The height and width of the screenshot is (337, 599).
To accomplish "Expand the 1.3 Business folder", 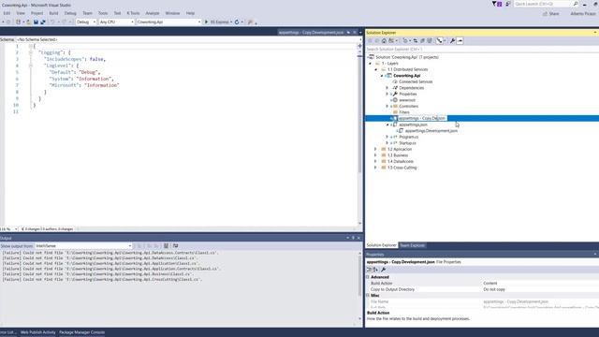I will tap(375, 155).
